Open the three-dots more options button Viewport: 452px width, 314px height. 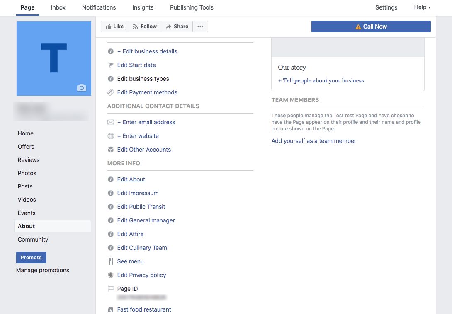[x=200, y=27]
